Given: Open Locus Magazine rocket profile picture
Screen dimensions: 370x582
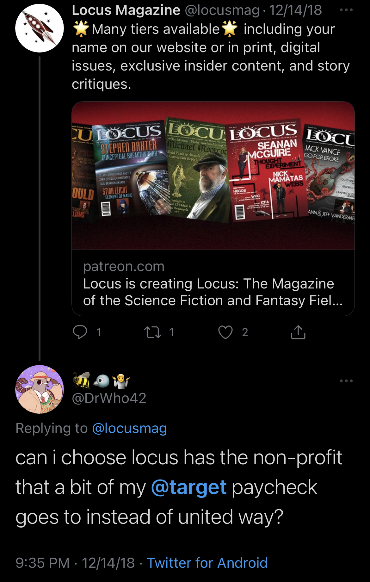Looking at the screenshot, I should (x=40, y=28).
